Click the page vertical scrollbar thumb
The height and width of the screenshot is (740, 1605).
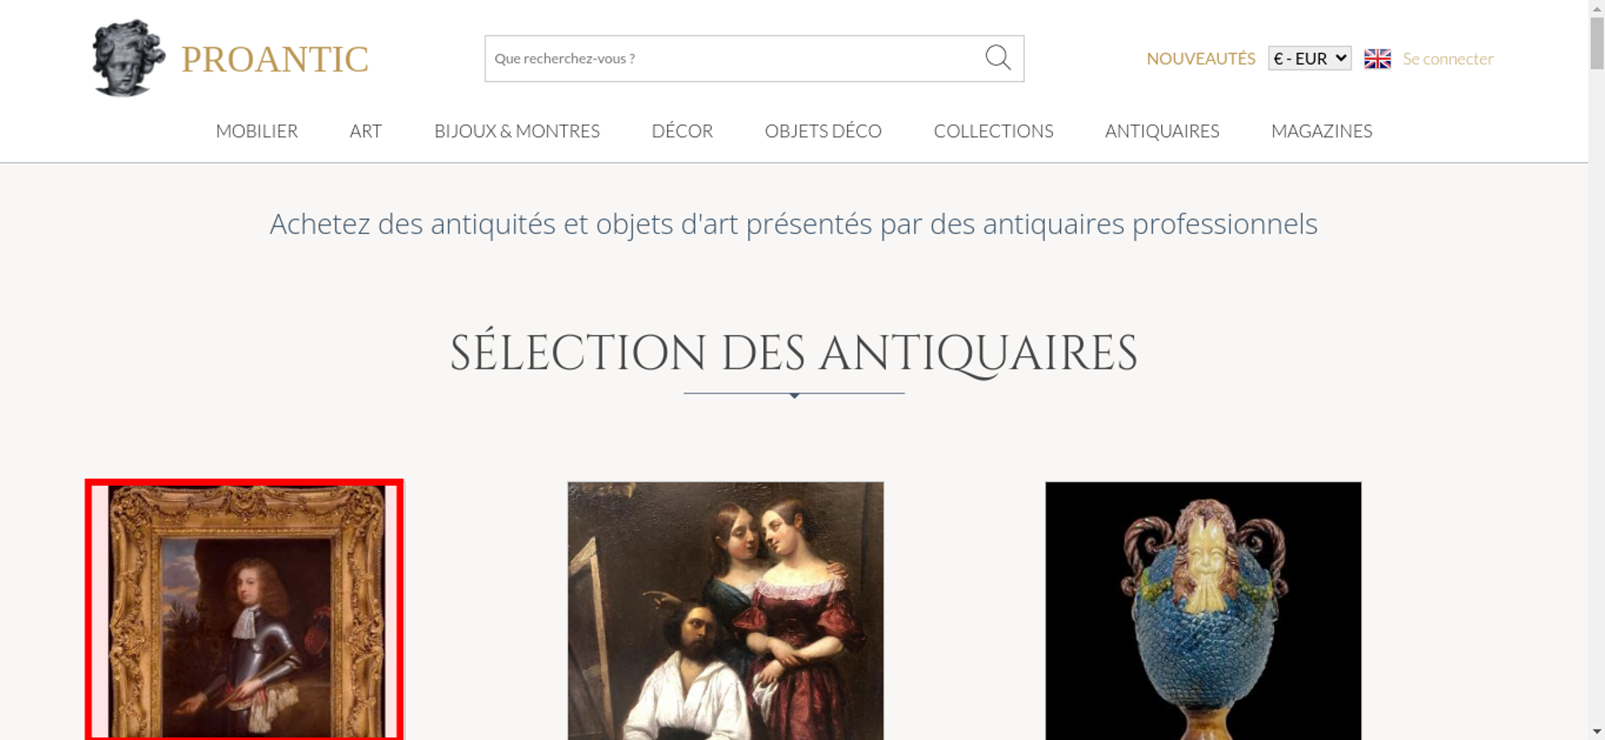click(1597, 42)
